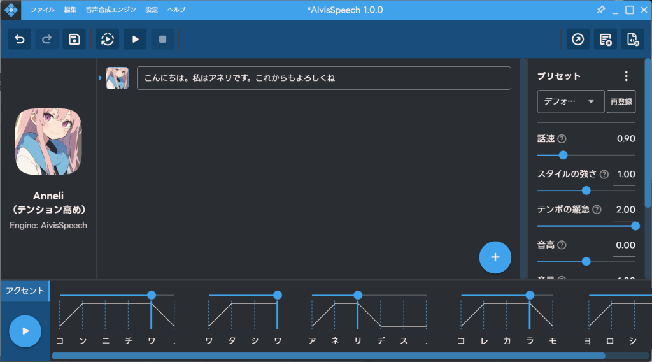Click the accent slider handle over アネリデス
This screenshot has height=362, width=652.
(358, 295)
